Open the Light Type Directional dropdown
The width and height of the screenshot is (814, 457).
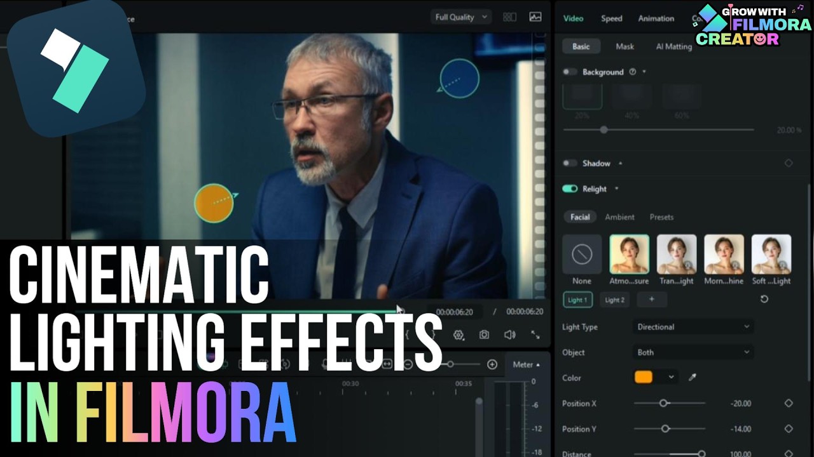pyautogui.click(x=694, y=327)
